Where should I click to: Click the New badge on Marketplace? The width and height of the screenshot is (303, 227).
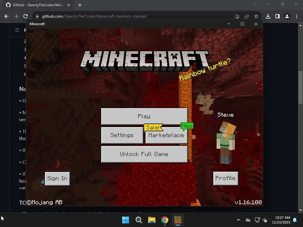pyautogui.click(x=187, y=126)
